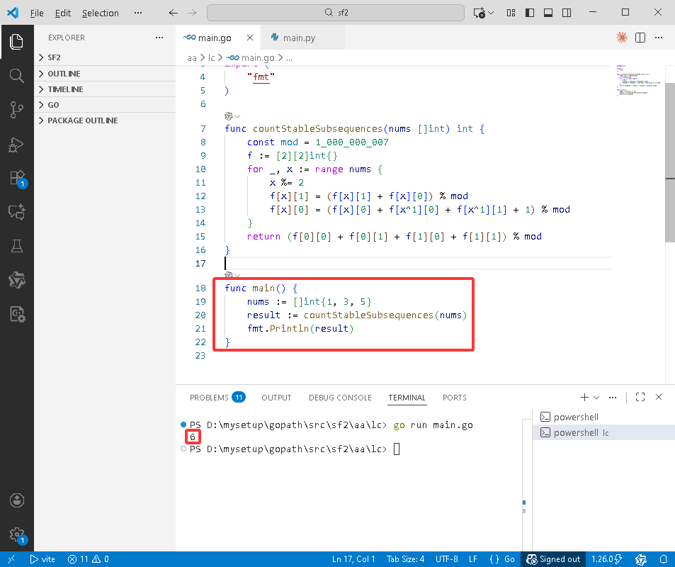Open the Source Control view
The height and width of the screenshot is (567, 675).
(x=16, y=109)
